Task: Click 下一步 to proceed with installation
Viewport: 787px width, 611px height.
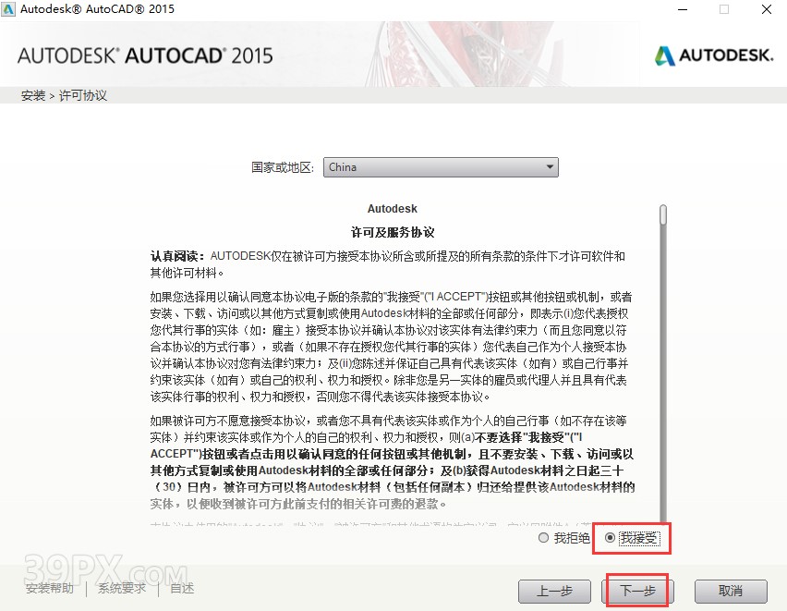Action: (x=637, y=592)
